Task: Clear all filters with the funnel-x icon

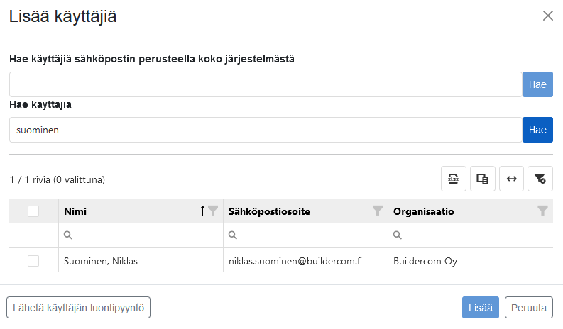Action: pyautogui.click(x=540, y=179)
